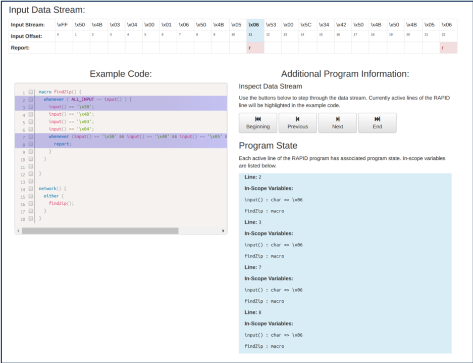This screenshot has height=363, width=473.
Task: Click the code panel left scroll arrow
Action: (x=19, y=231)
